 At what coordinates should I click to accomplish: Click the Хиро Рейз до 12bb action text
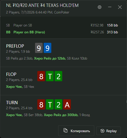point(50,59)
